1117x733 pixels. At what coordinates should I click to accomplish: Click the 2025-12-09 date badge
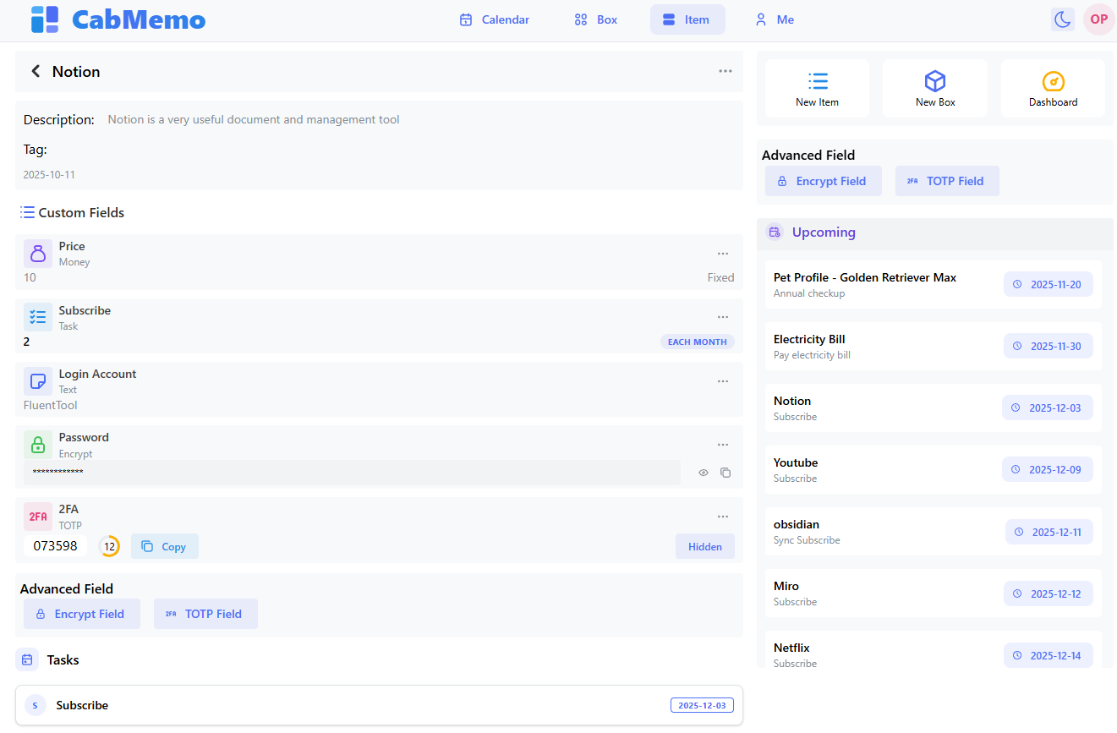[1048, 469]
